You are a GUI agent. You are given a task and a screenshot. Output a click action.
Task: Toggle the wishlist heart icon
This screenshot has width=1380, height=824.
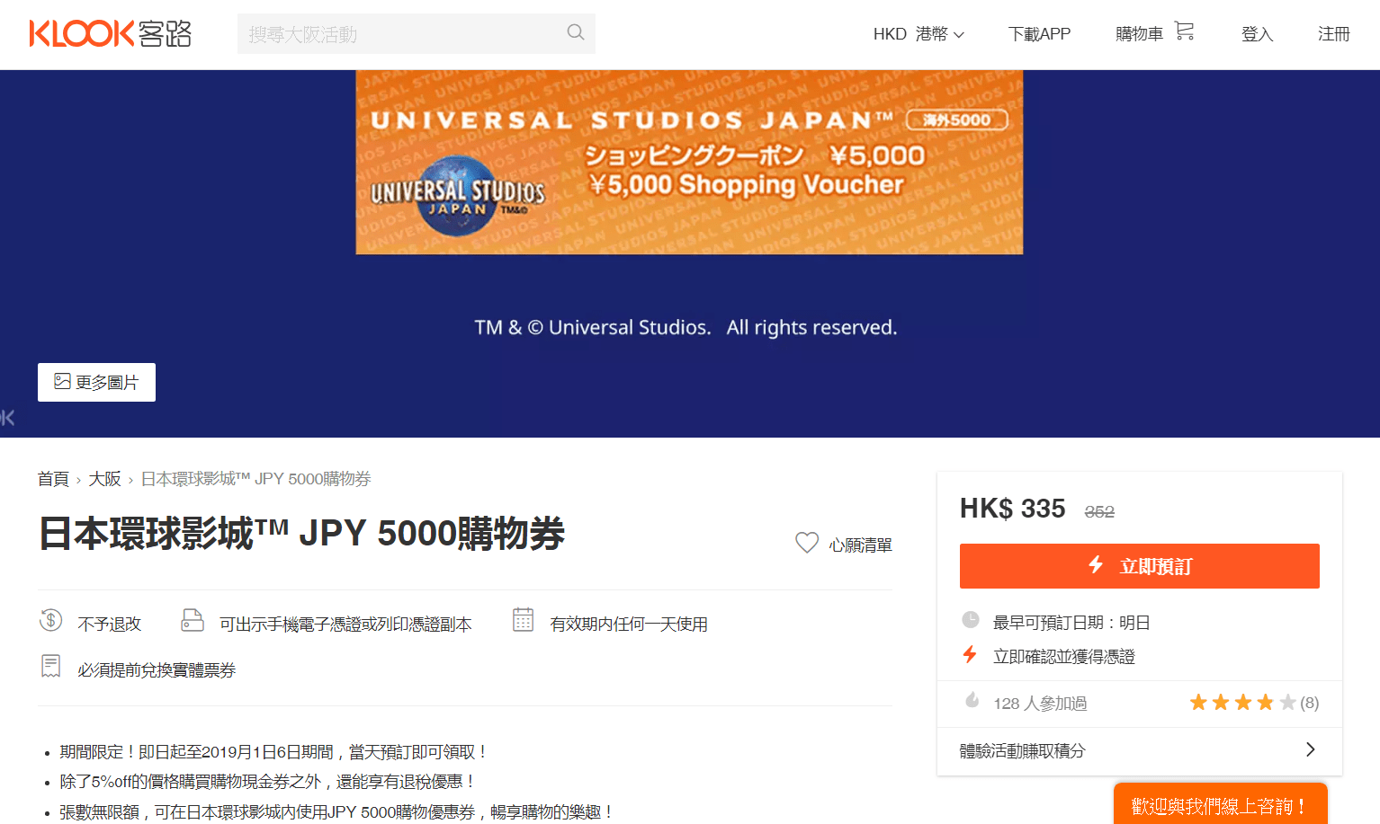(807, 543)
